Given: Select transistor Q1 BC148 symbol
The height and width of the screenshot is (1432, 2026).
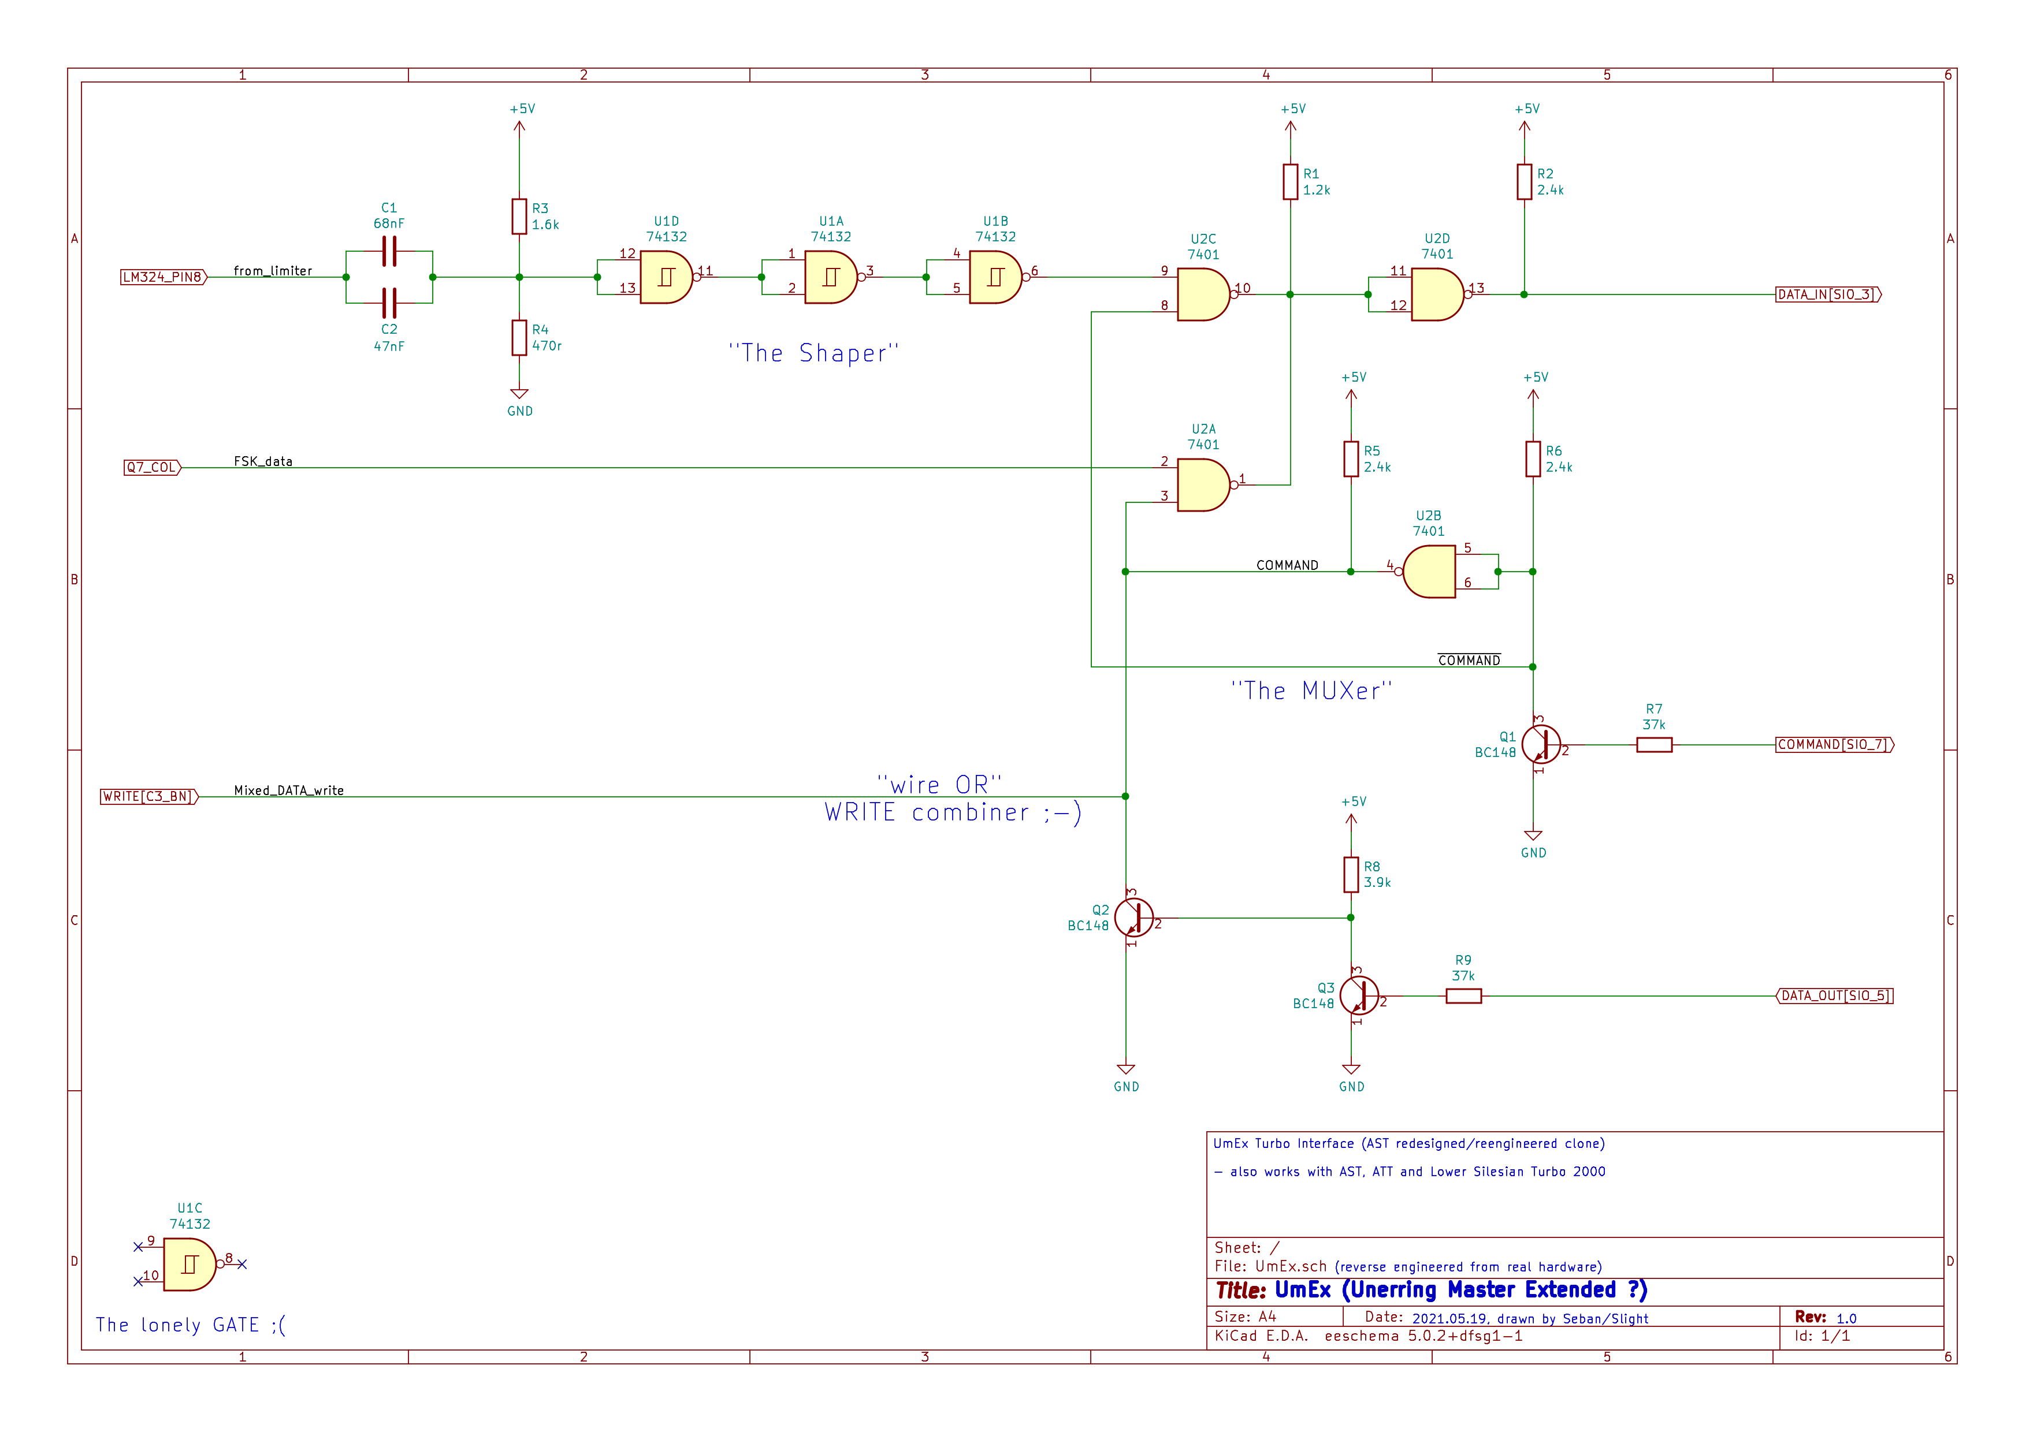Looking at the screenshot, I should click(x=1541, y=744).
